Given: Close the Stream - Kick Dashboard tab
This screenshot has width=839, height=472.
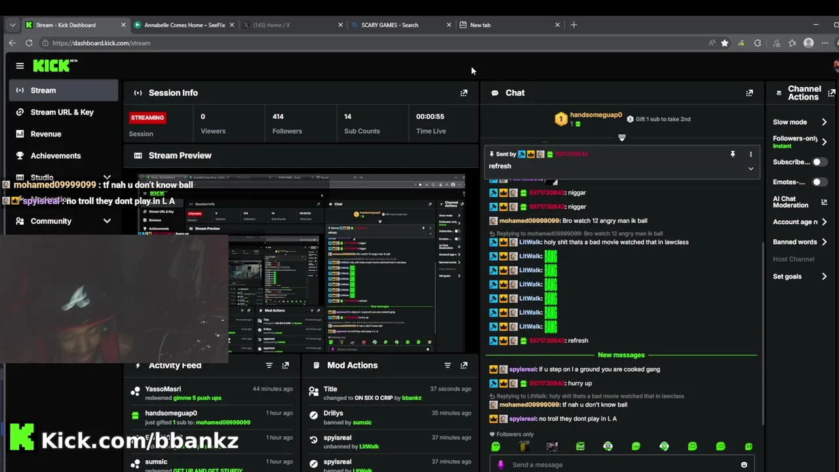Looking at the screenshot, I should point(123,25).
